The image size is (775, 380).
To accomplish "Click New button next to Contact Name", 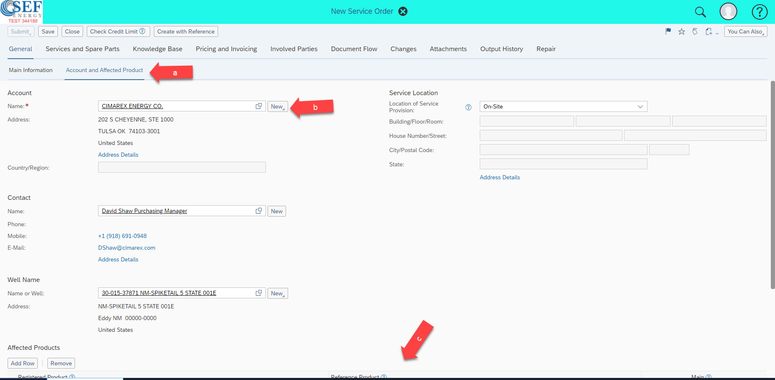I will 277,211.
